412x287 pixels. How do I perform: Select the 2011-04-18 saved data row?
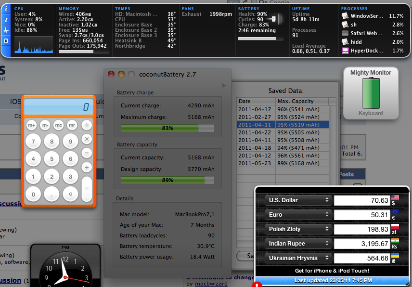click(283, 148)
